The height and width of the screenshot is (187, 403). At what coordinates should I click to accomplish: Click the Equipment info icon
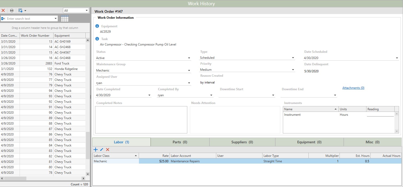point(97,26)
